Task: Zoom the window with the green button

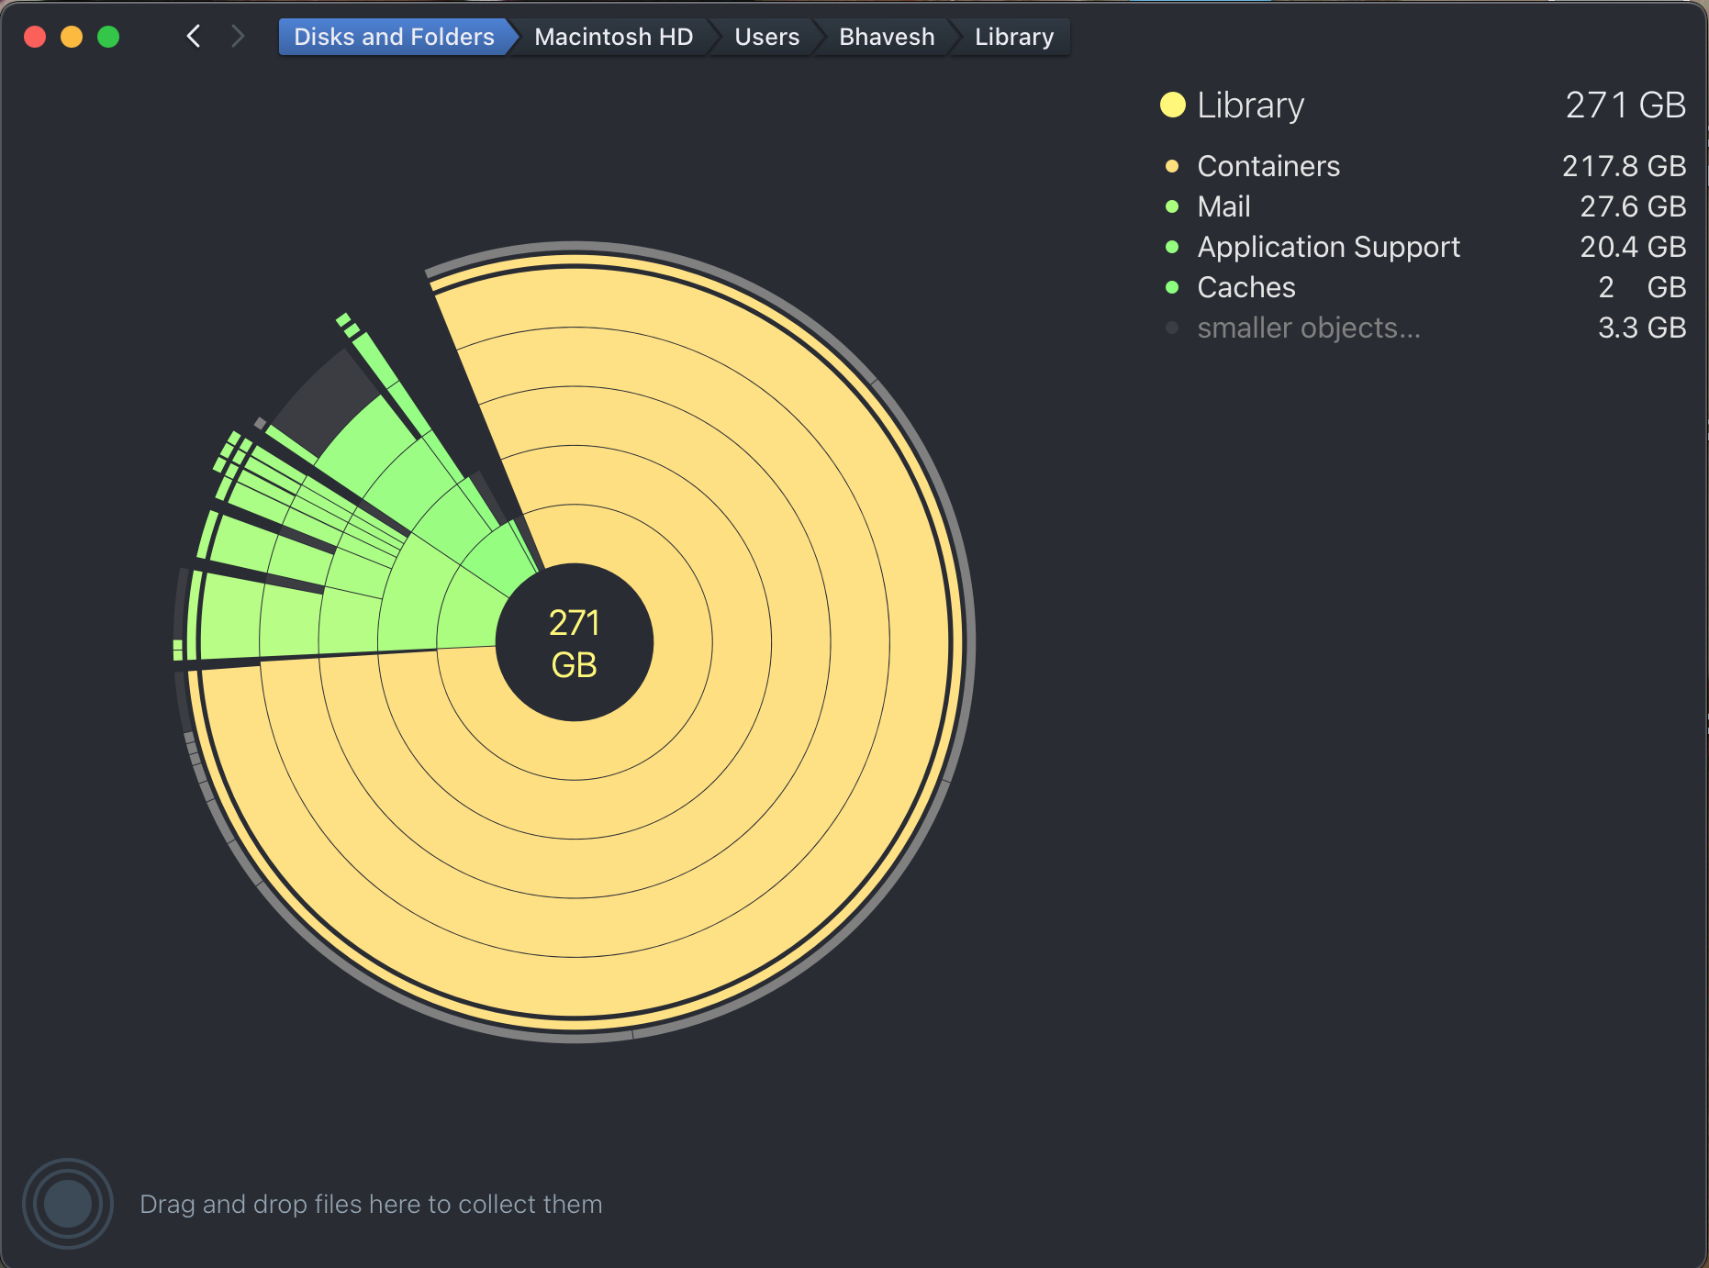Action: (108, 37)
